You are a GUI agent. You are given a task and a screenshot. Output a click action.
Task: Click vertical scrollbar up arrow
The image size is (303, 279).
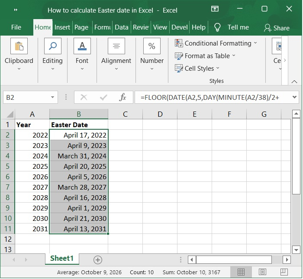pyautogui.click(x=296, y=114)
